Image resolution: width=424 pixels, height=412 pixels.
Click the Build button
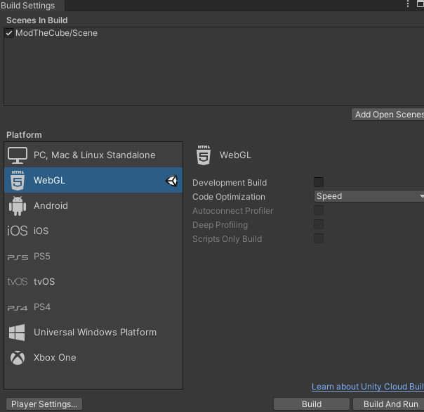312,404
